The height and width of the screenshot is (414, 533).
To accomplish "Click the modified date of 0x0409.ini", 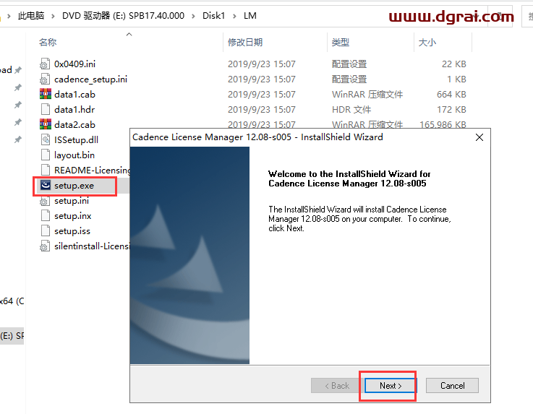I will [x=262, y=64].
